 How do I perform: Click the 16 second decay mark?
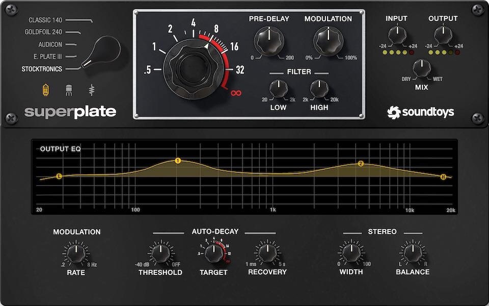click(234, 46)
